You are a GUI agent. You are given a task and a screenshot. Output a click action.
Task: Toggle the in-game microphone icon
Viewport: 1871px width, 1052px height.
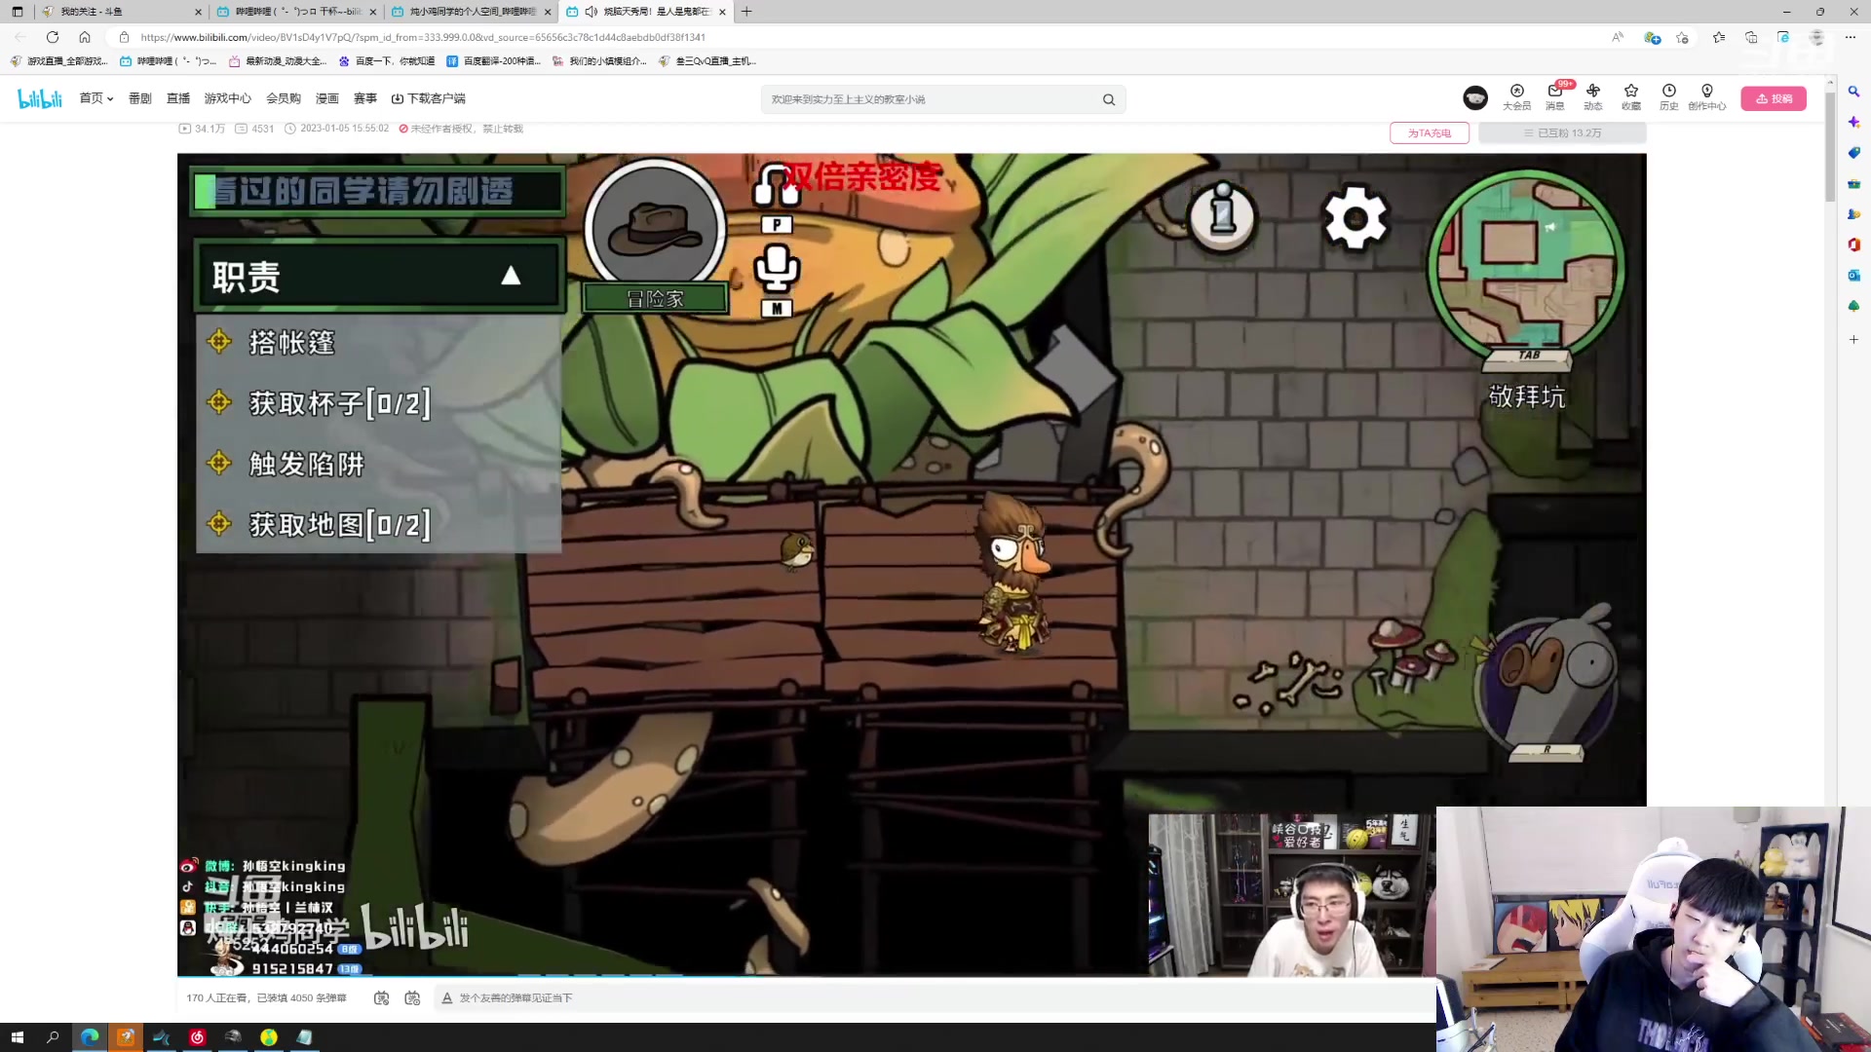[x=777, y=268]
